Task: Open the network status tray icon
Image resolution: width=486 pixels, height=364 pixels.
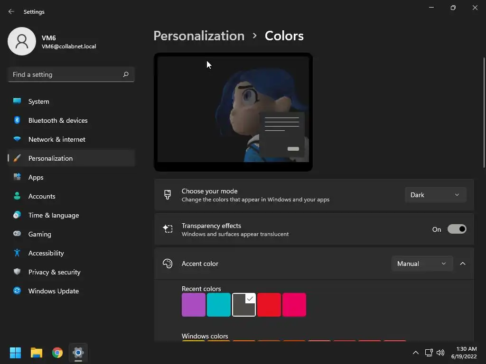Action: [429, 353]
